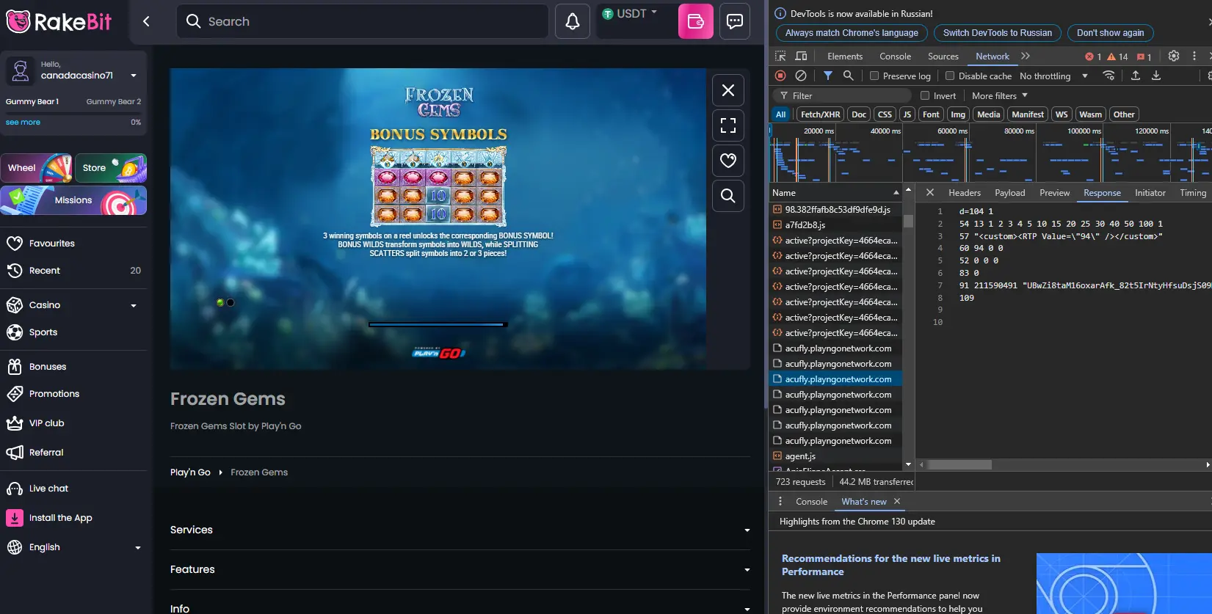The image size is (1212, 614).
Task: Expand the Features section
Action: pos(460,569)
